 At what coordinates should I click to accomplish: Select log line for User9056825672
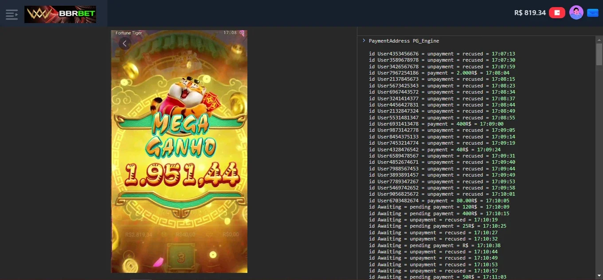click(x=442, y=194)
